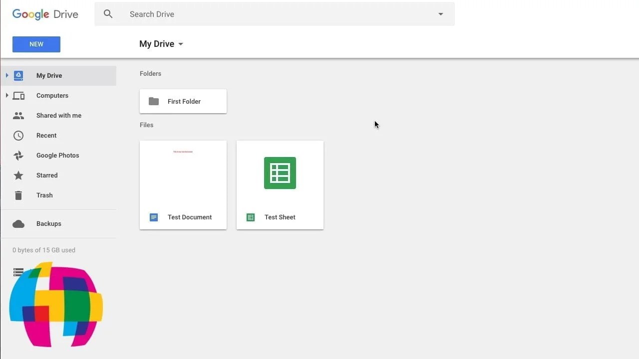Select the Google Photos pinwheel icon
Viewport: 639px width, 359px height.
[18, 155]
